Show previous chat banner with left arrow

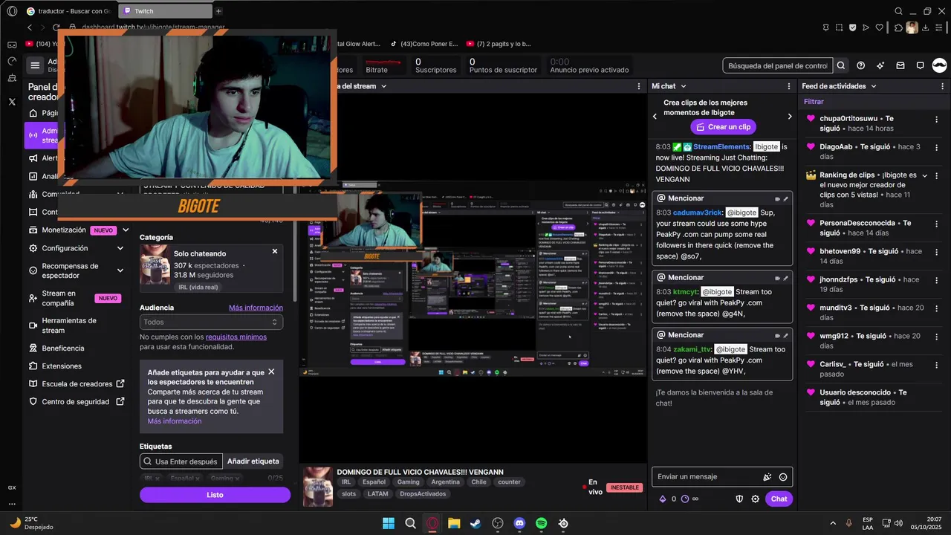[655, 117]
